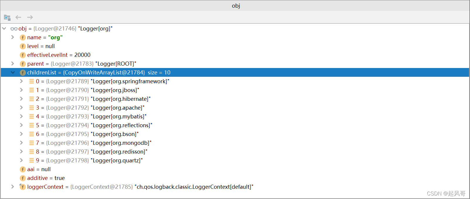Expand element 5 org.reflections
The image size is (470, 199).
[21, 125]
